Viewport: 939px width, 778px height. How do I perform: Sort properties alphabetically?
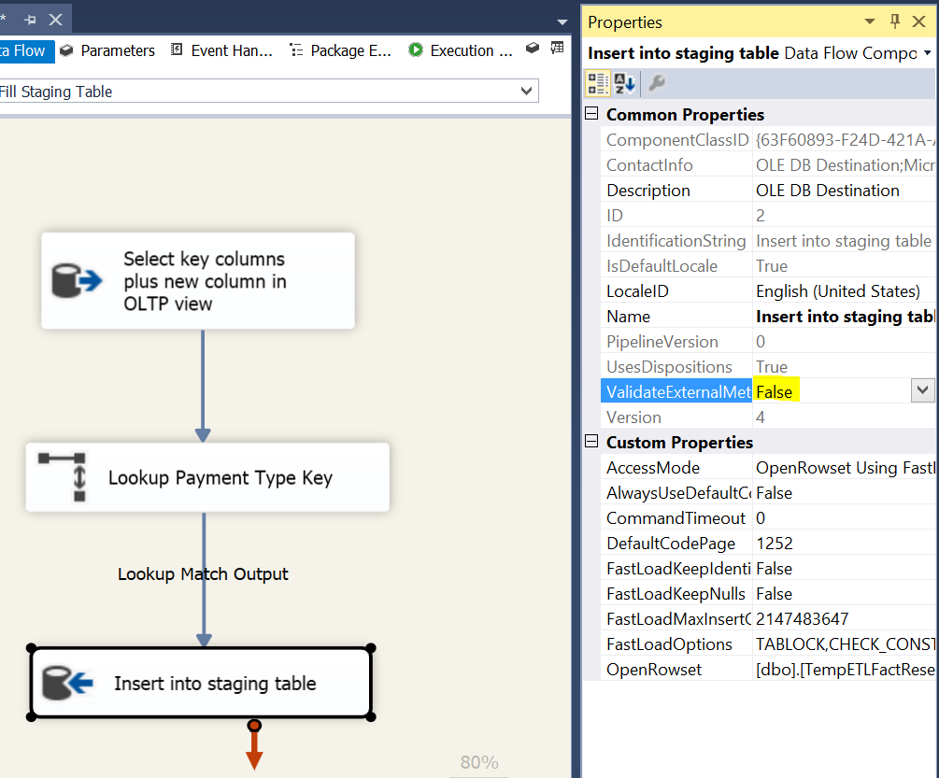pyautogui.click(x=624, y=84)
